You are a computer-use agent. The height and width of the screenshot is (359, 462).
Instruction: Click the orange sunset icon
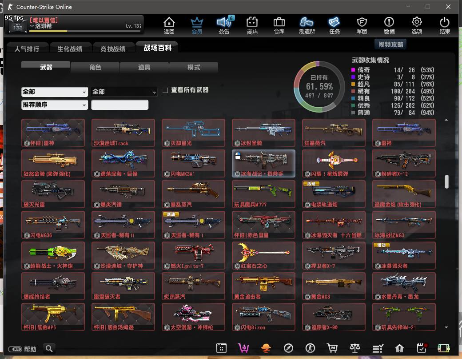point(266,348)
